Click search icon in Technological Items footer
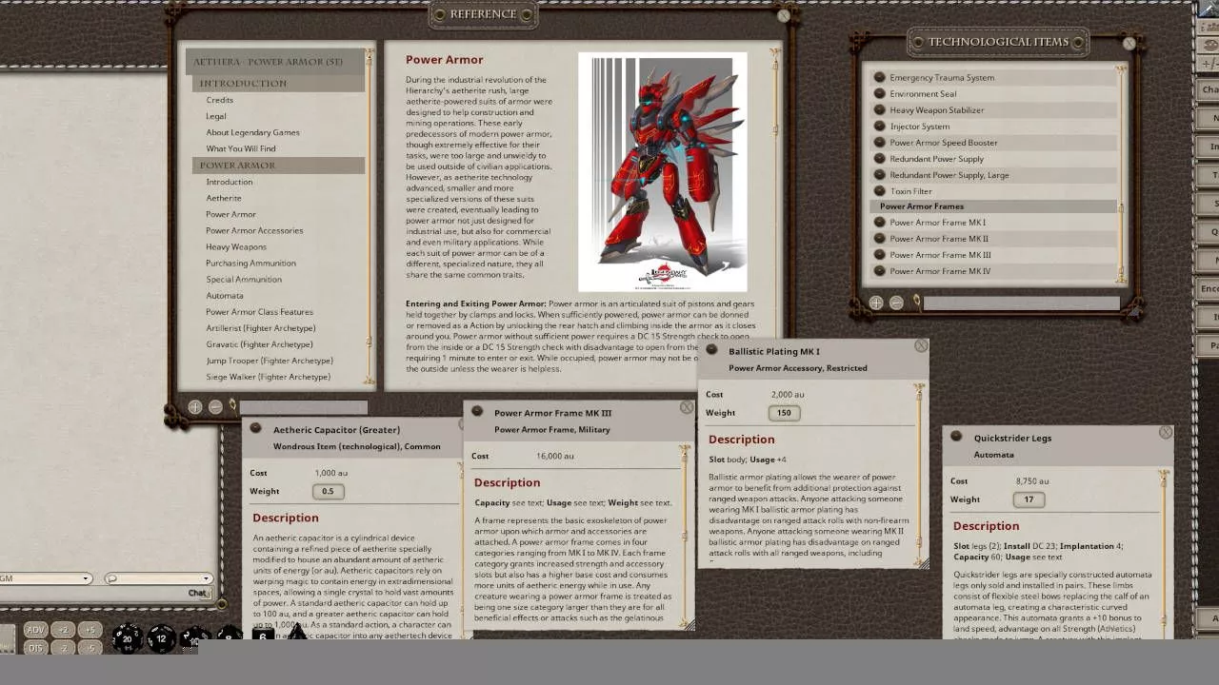Screen dimensions: 1219x685 916,303
